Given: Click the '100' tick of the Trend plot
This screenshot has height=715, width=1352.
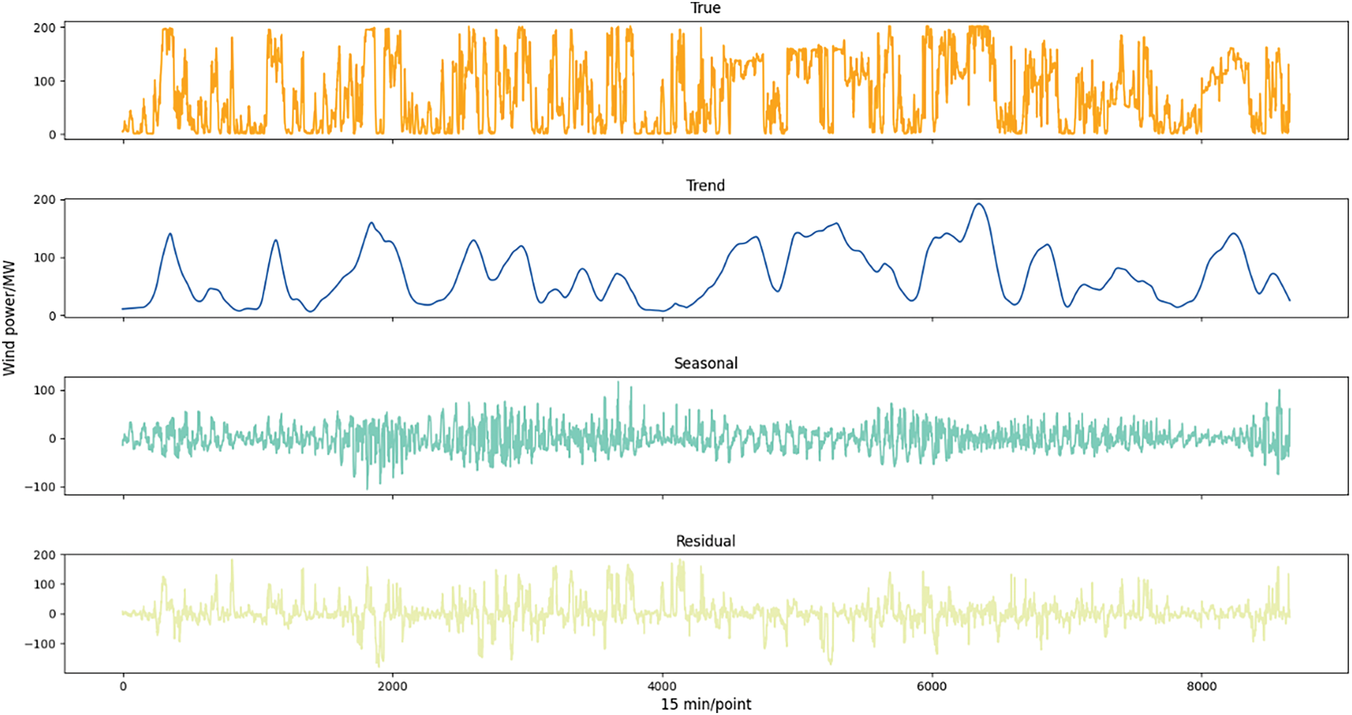Looking at the screenshot, I should (x=44, y=258).
